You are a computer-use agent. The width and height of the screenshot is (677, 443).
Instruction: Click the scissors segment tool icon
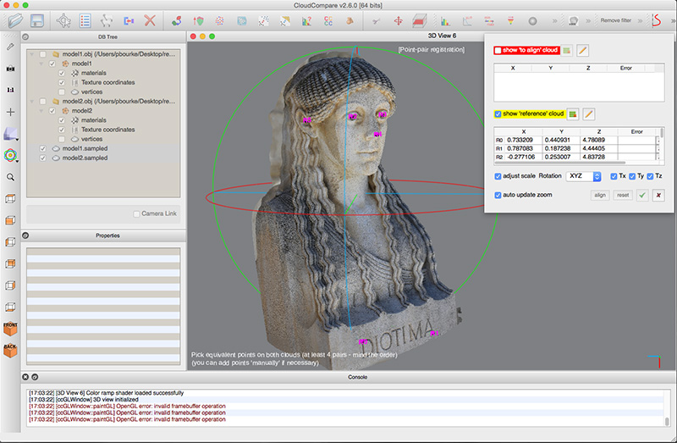[376, 20]
